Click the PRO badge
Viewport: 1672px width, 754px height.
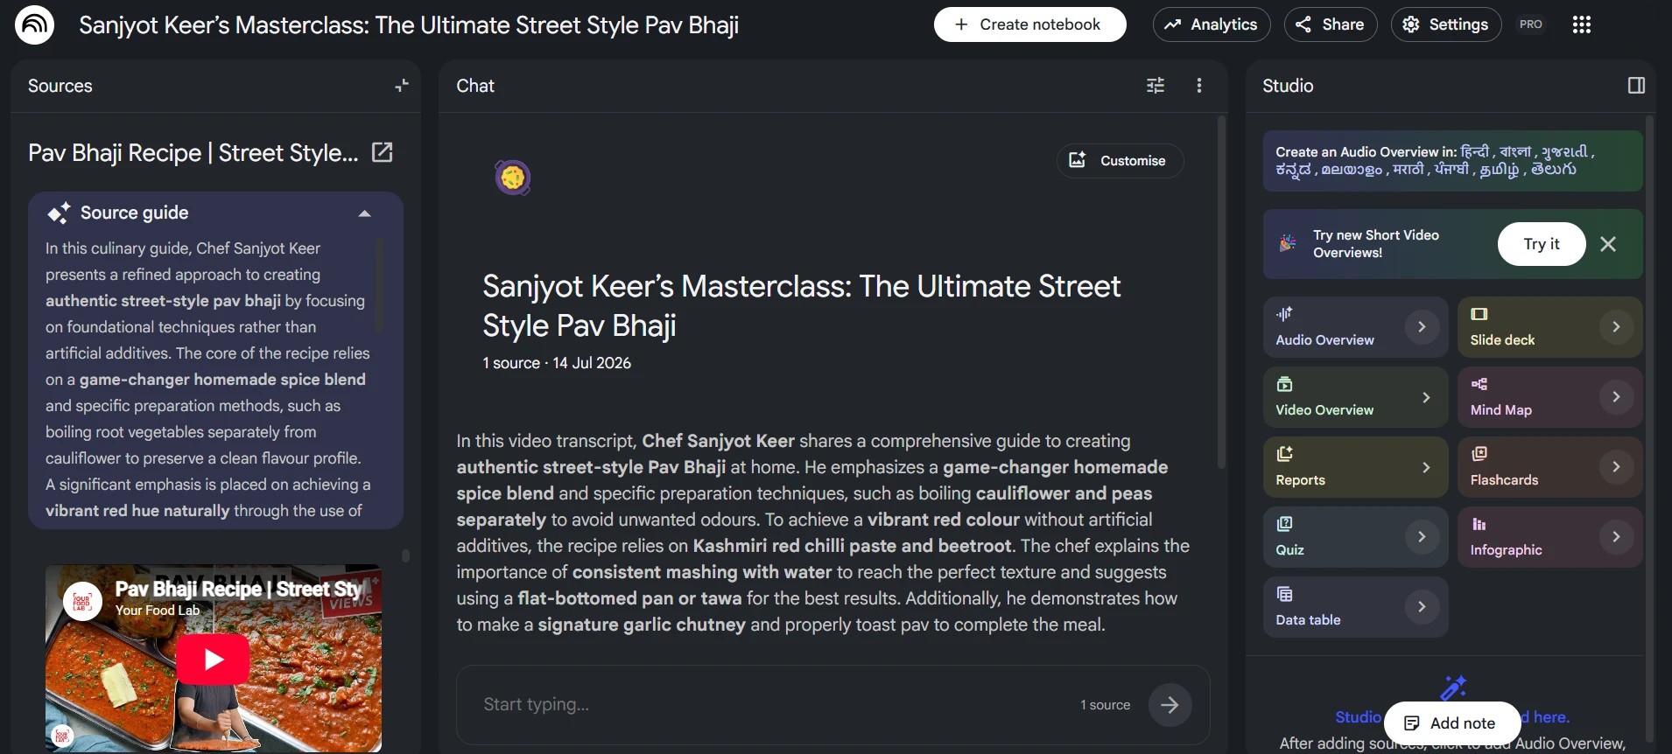pos(1531,24)
